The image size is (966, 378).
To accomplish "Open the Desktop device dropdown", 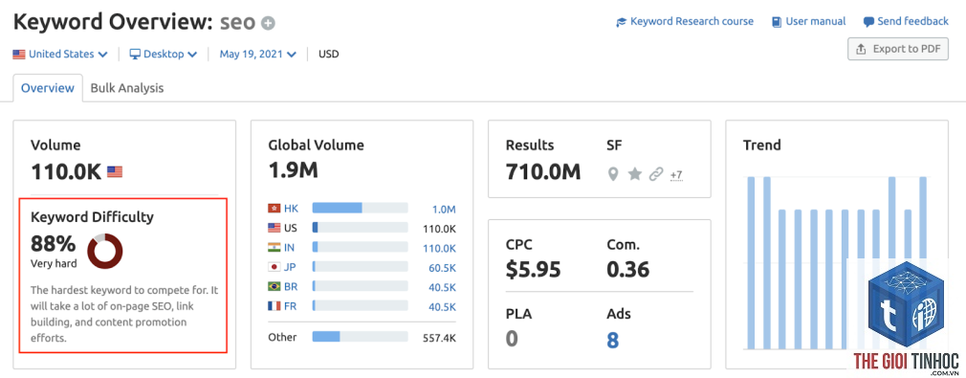I will coord(164,55).
